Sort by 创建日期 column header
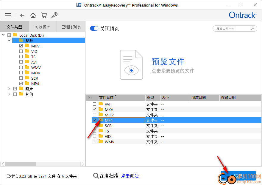The width and height of the screenshot is (262, 185). coord(205,98)
